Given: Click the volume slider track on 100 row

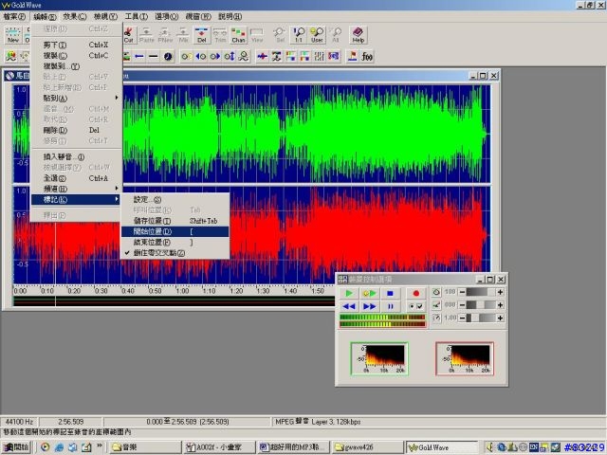Looking at the screenshot, I should click(481, 292).
